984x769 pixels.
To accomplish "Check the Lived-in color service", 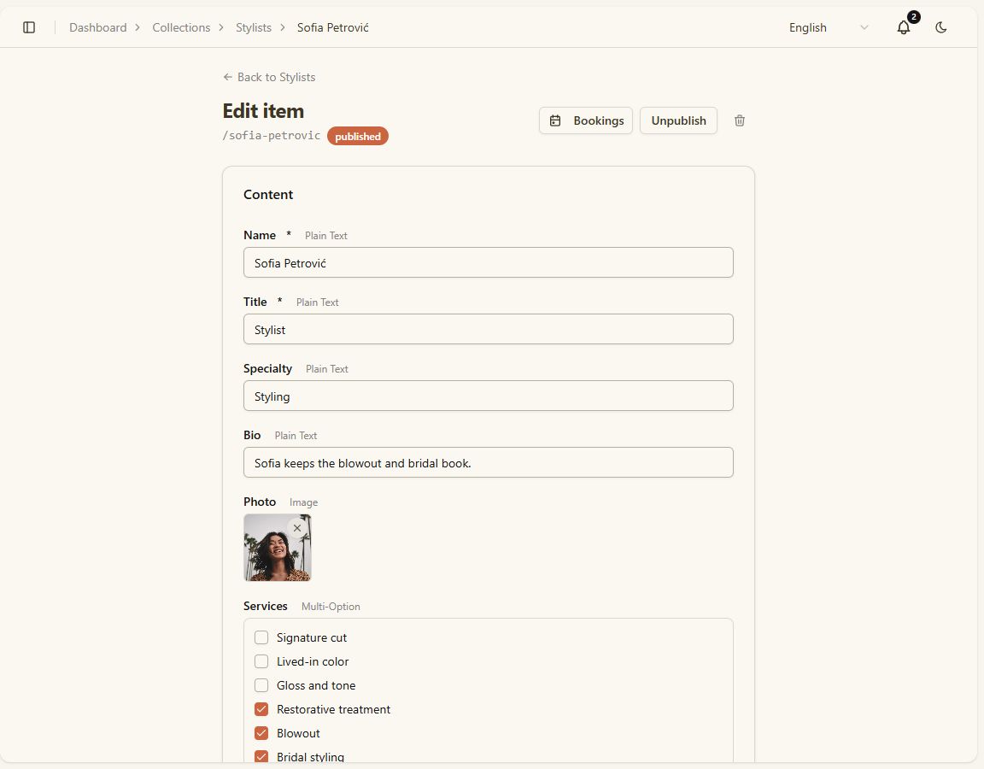I will pos(261,661).
